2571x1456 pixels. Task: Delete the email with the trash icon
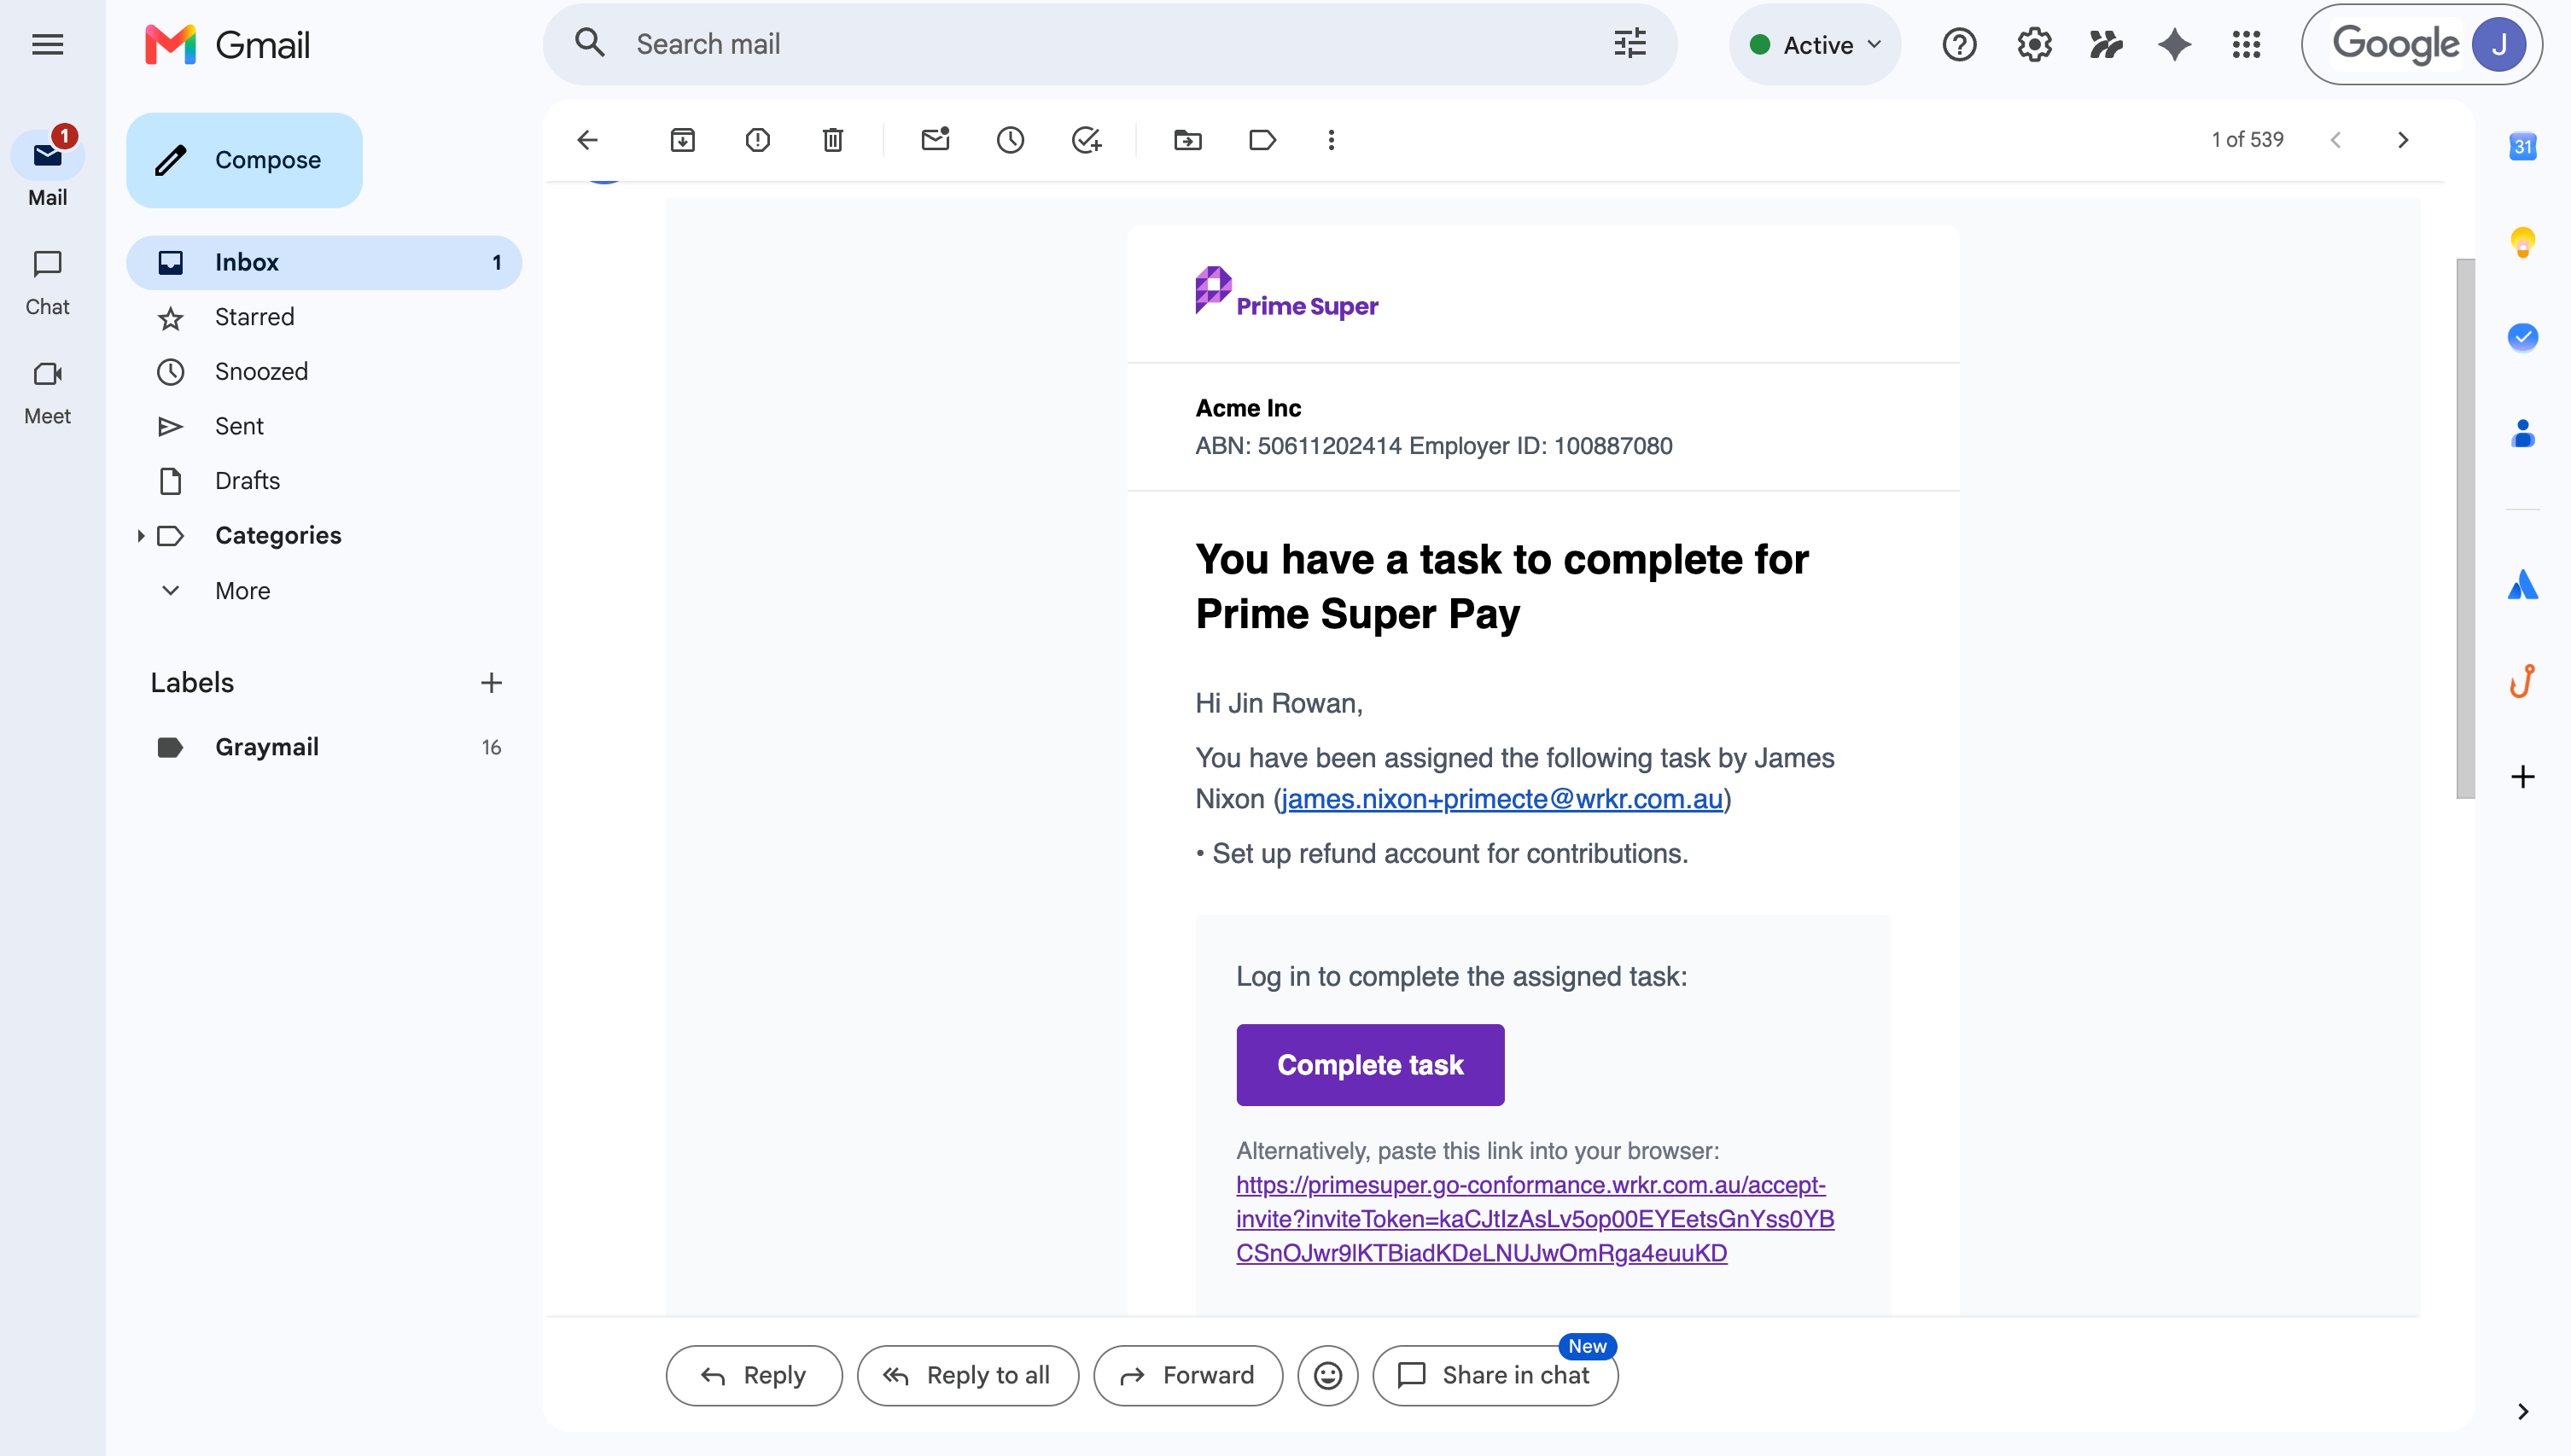tap(832, 140)
